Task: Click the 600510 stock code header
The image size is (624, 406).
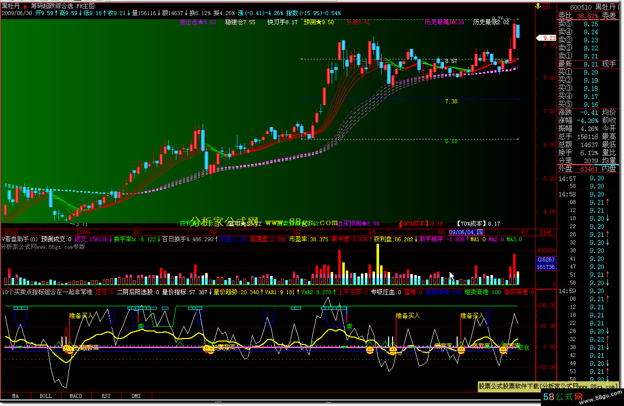Action: 582,7
